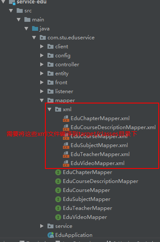Click the EduCourseDescriptionMapper interface icon
The image size is (160, 242).
(58, 181)
